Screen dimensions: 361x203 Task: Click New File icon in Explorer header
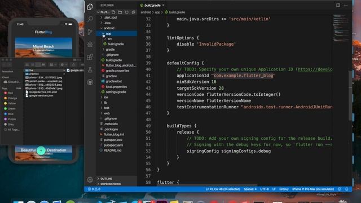coord(113,12)
